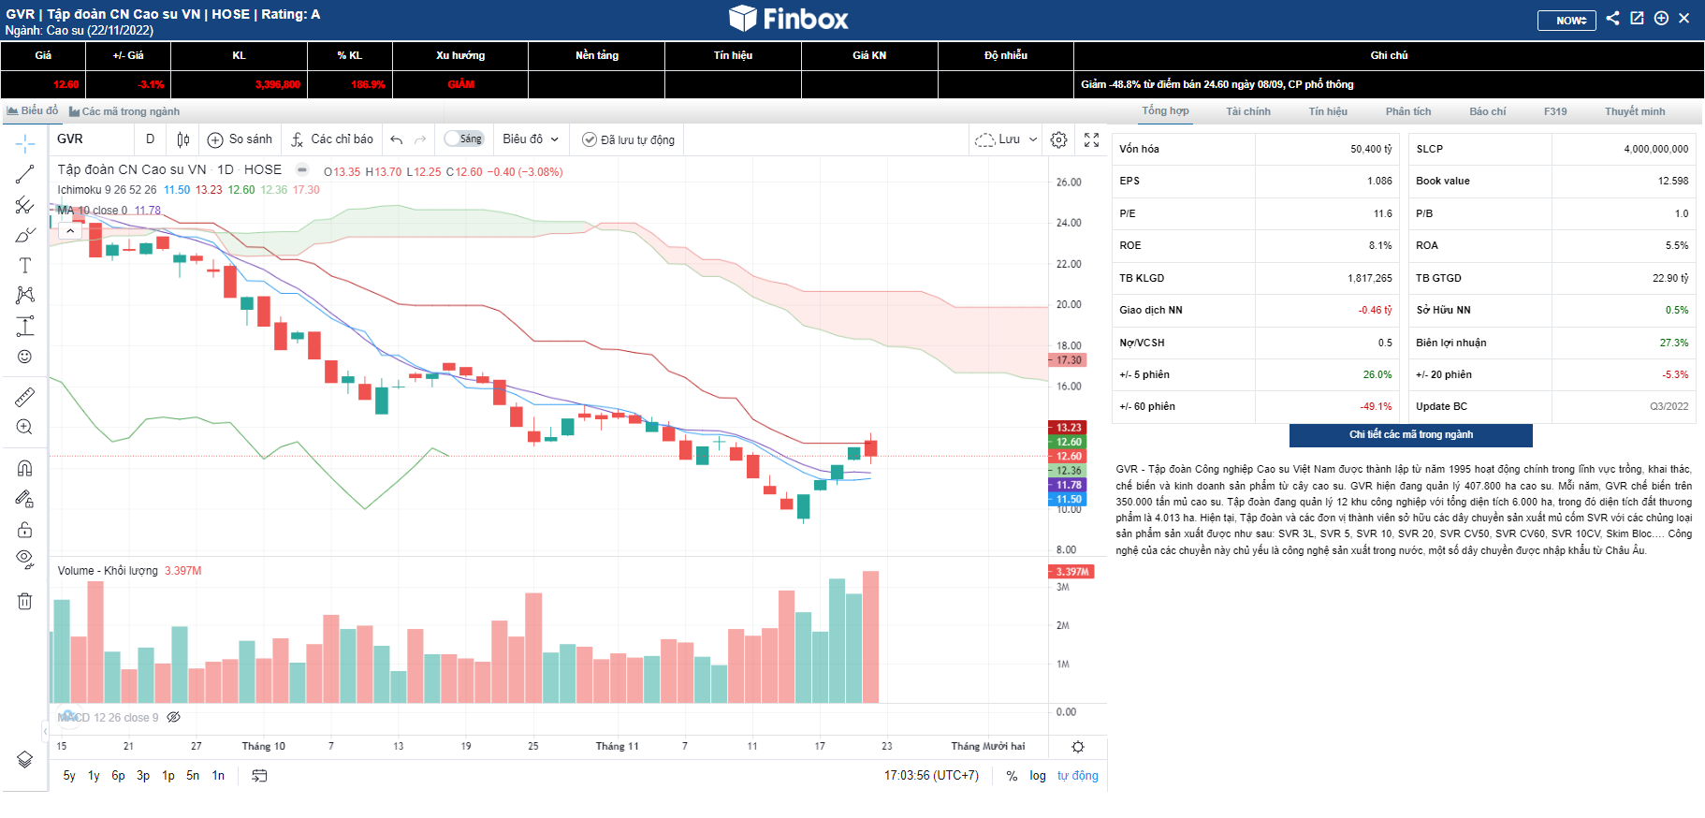Click the add plus-circle icon in header
This screenshot has height=818, width=1705.
[x=1661, y=18]
